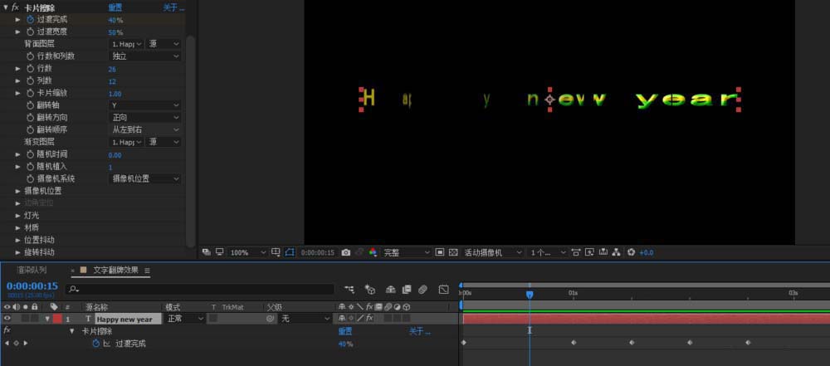Click 重置 in the effect controls header
This screenshot has width=830, height=366.
click(x=115, y=8)
